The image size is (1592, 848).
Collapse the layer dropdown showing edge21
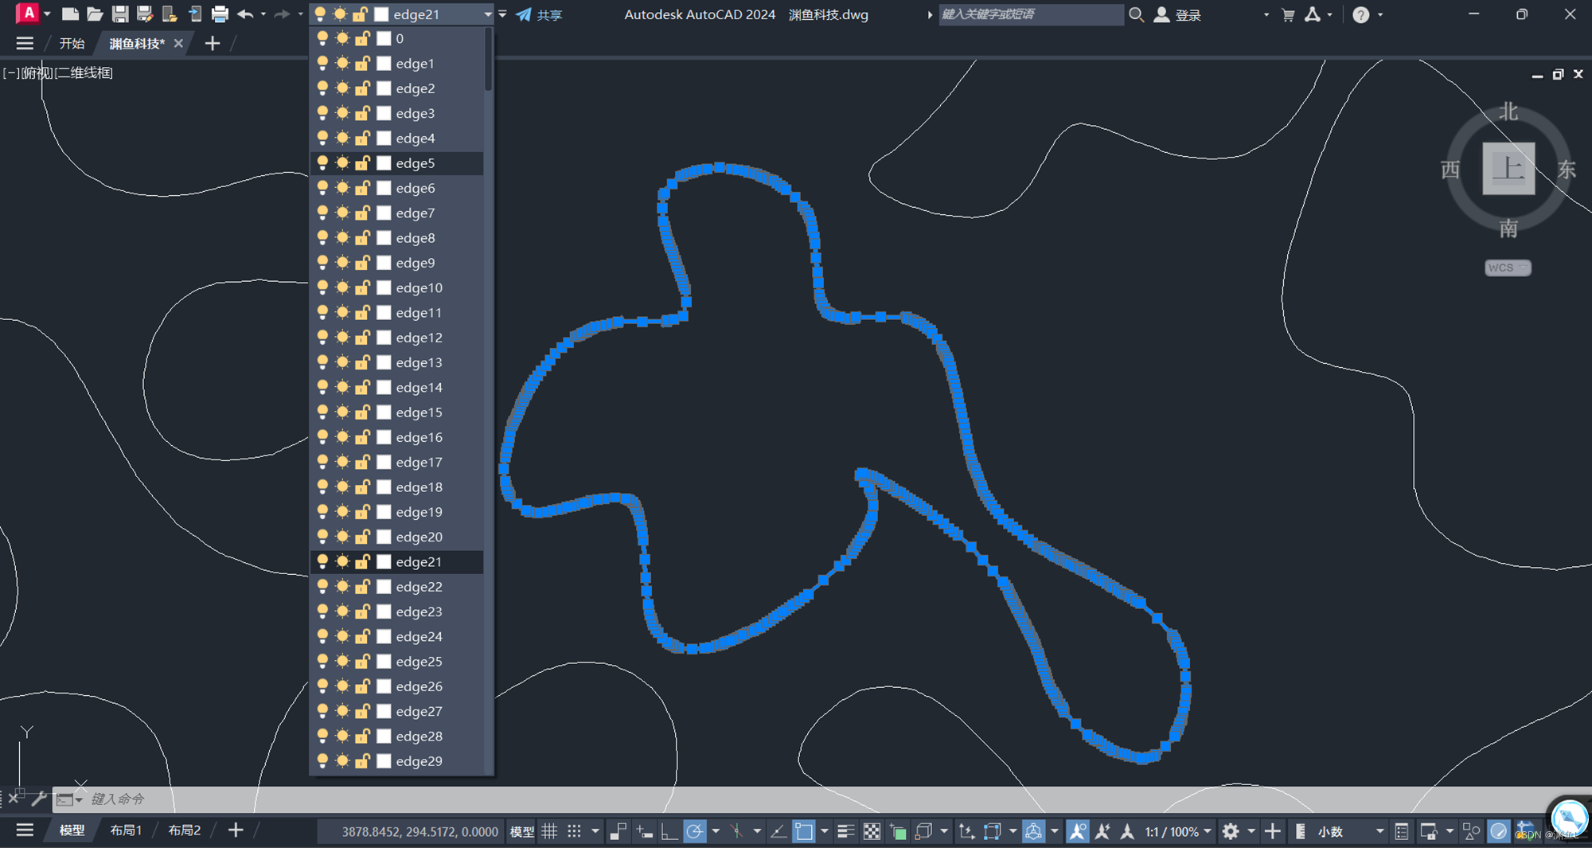point(488,14)
